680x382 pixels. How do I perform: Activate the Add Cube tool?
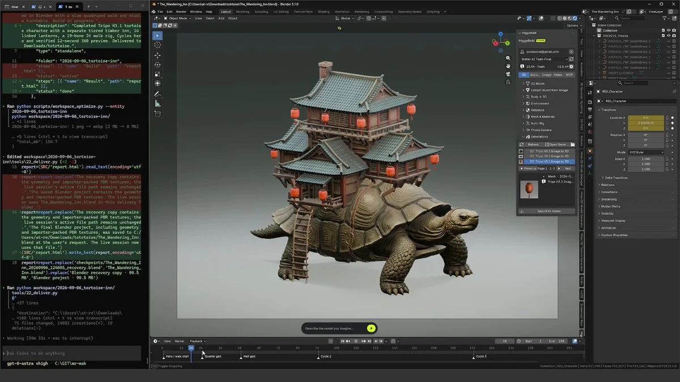click(x=158, y=114)
